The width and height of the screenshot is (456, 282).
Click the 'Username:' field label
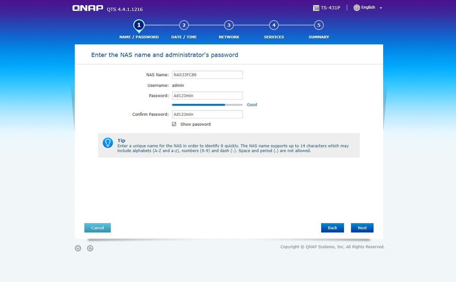click(158, 85)
